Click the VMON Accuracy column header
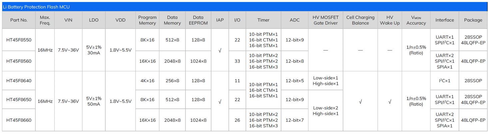Viewport: 489px width, 134px height. point(416,20)
